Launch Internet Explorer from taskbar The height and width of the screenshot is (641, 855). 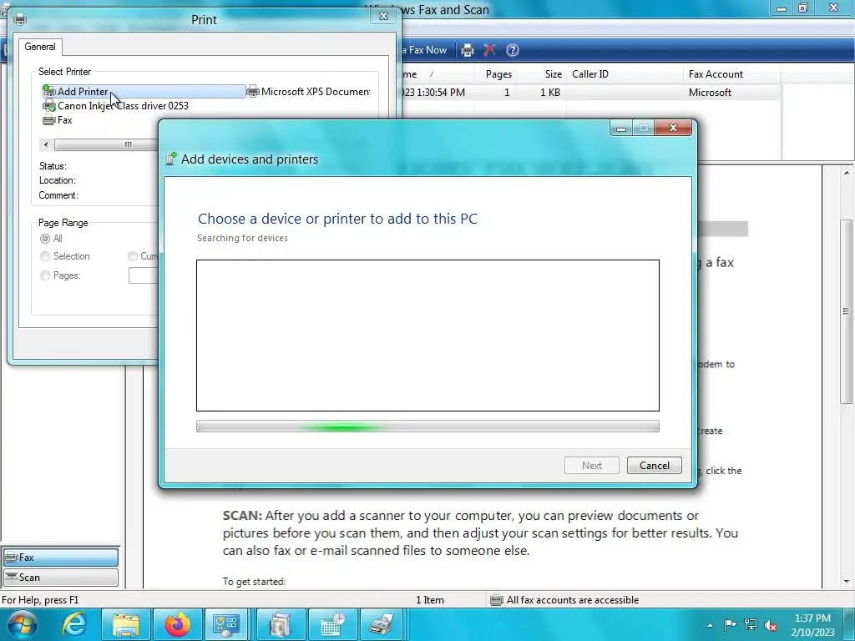(73, 624)
